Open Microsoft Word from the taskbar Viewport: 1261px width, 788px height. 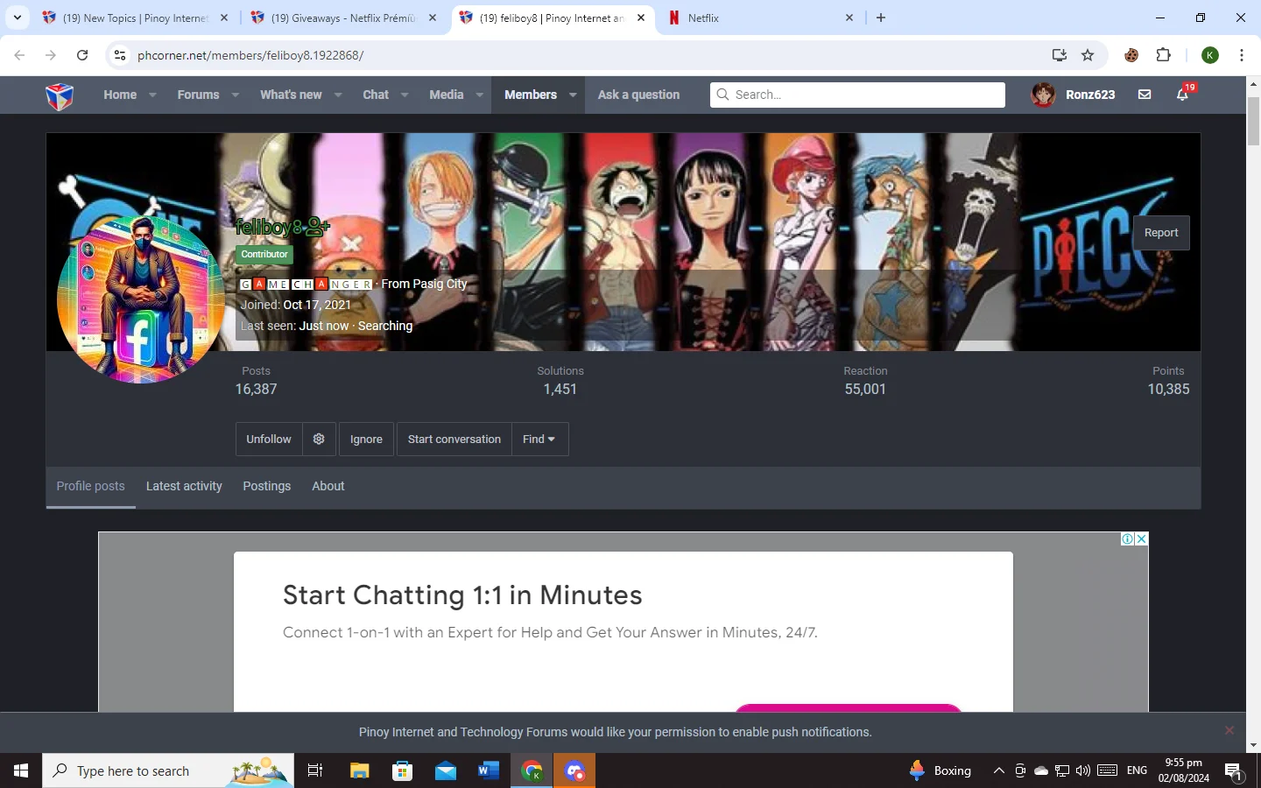(489, 770)
